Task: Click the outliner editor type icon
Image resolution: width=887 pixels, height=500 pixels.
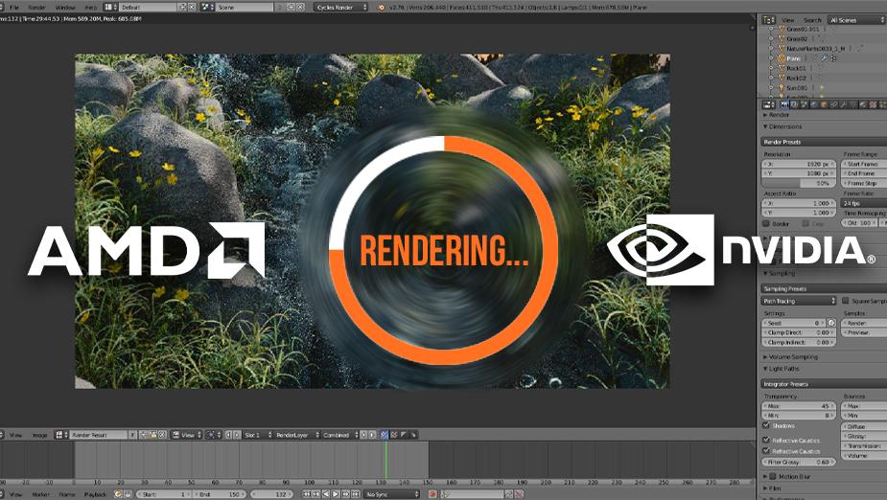Action: [x=768, y=20]
